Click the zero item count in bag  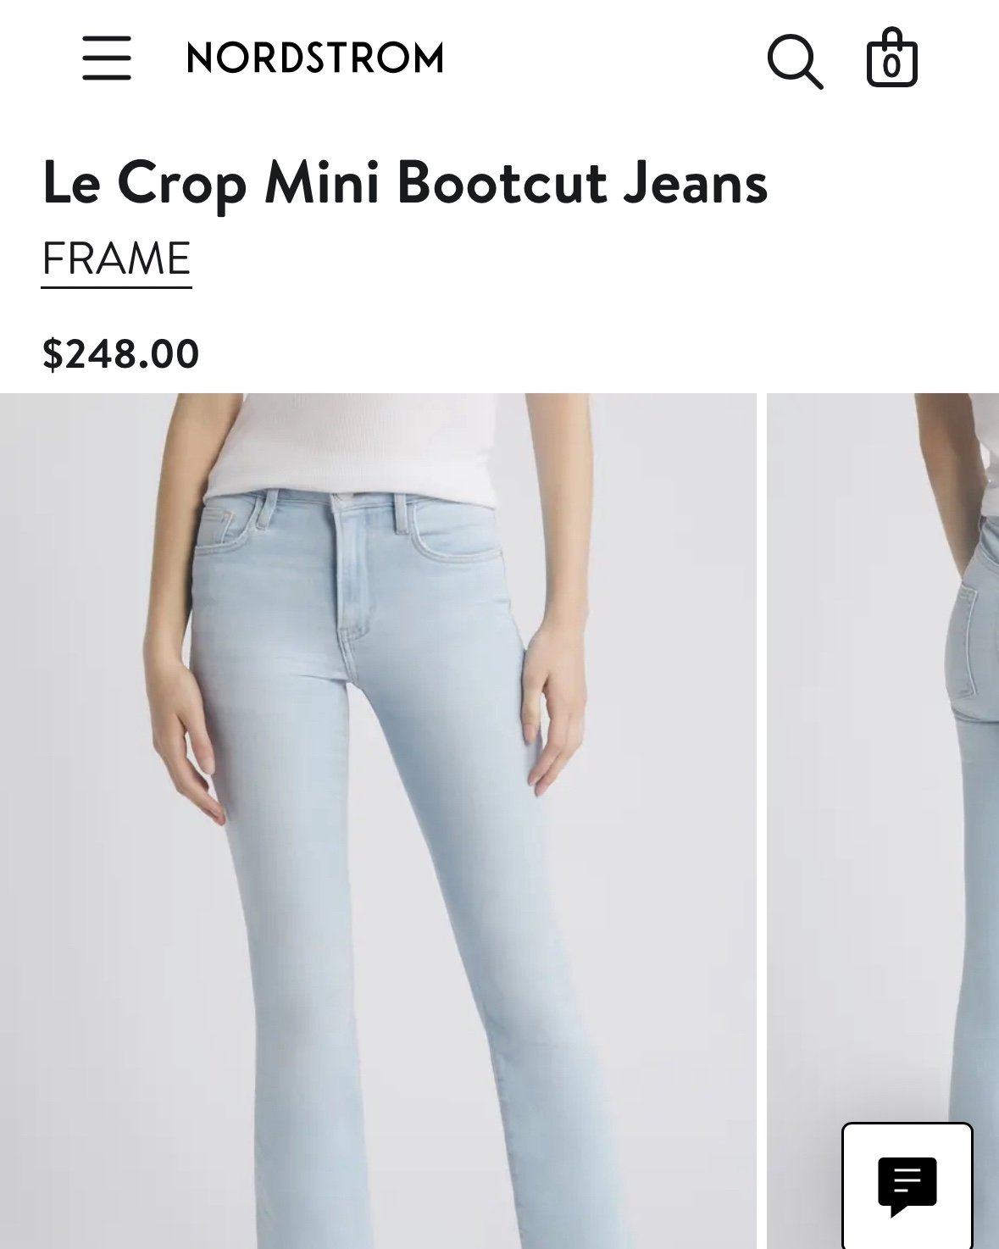[x=891, y=67]
